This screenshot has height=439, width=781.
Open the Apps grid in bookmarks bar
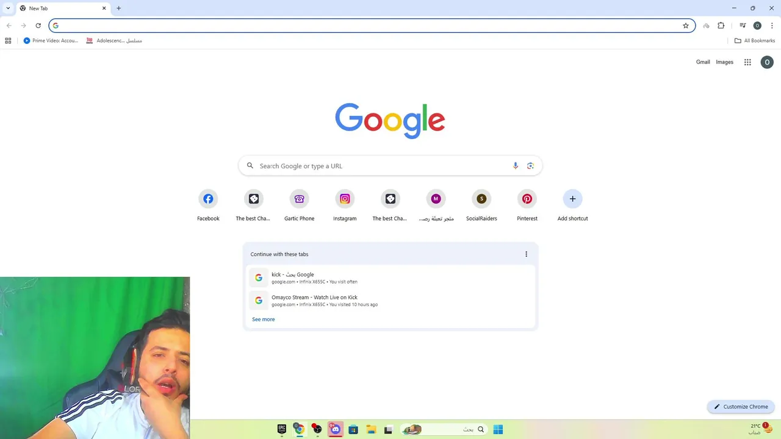point(8,41)
